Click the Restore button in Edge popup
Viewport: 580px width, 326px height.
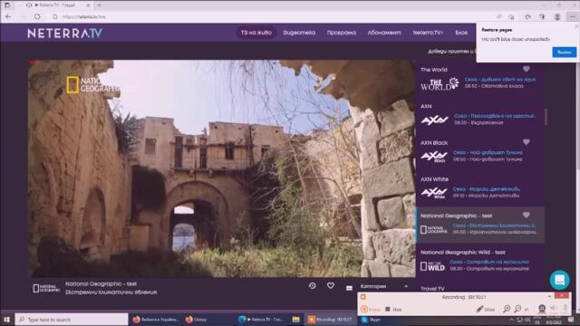tap(564, 53)
